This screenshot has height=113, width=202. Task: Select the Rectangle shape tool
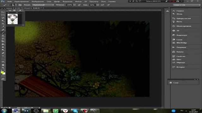(3, 62)
